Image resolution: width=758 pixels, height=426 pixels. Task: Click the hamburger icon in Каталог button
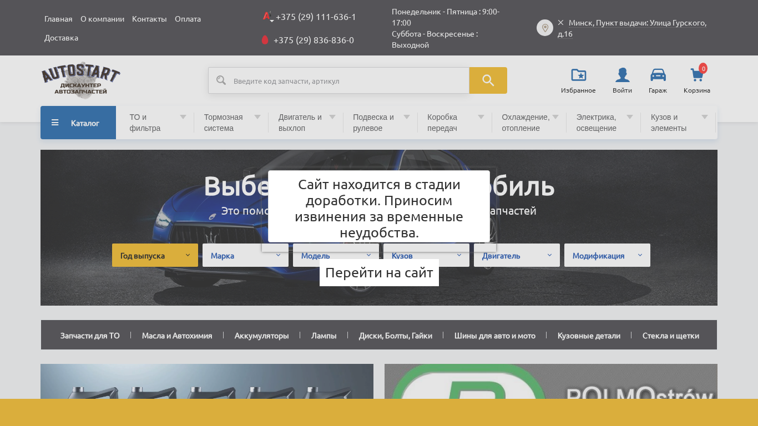tap(55, 123)
